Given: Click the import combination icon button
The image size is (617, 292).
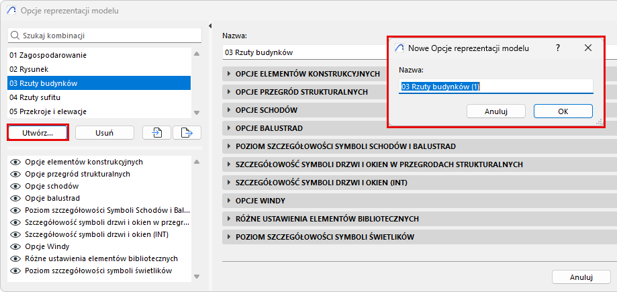Looking at the screenshot, I should [157, 133].
